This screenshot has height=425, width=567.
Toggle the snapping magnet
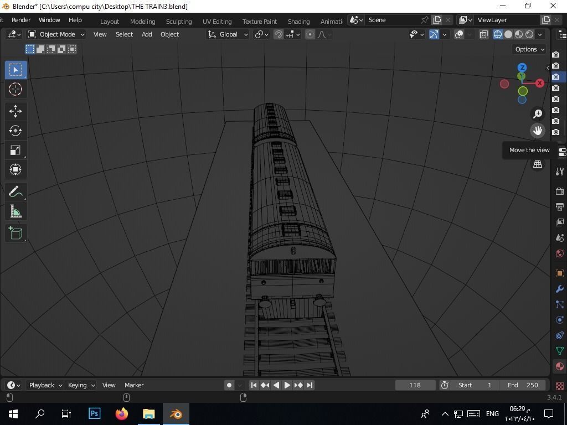(x=278, y=34)
